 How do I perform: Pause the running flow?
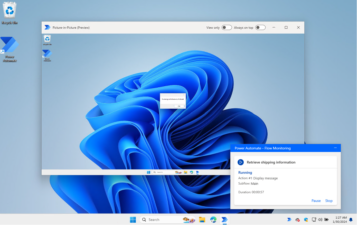click(x=316, y=201)
